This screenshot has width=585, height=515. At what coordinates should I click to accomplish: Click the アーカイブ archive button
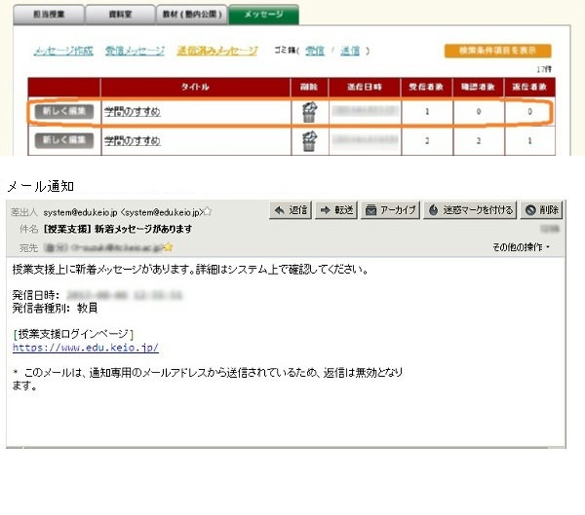pyautogui.click(x=390, y=210)
